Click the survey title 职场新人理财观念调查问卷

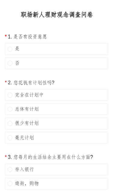coord(57,15)
